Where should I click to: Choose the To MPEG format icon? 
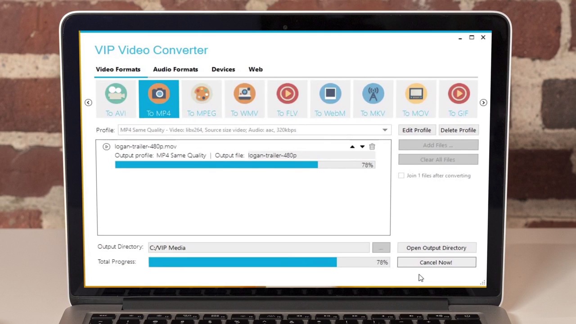202,99
